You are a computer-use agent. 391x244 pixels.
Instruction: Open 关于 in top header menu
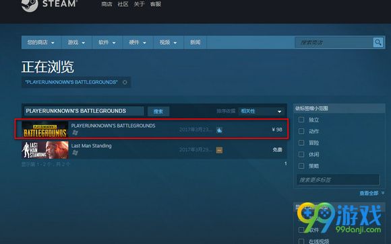(x=139, y=4)
